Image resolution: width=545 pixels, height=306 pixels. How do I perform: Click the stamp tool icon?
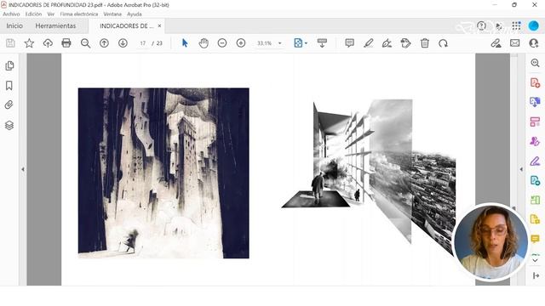405,43
